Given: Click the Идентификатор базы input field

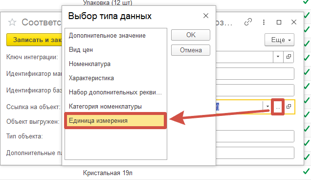Looking at the screenshot, I should [x=255, y=90].
